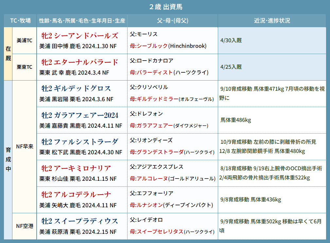Click status text 9/8育成移動 馬体重436kg
330x243 pixels.
(x=251, y=199)
